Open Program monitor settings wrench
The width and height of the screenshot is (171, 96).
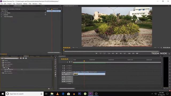pos(161,48)
